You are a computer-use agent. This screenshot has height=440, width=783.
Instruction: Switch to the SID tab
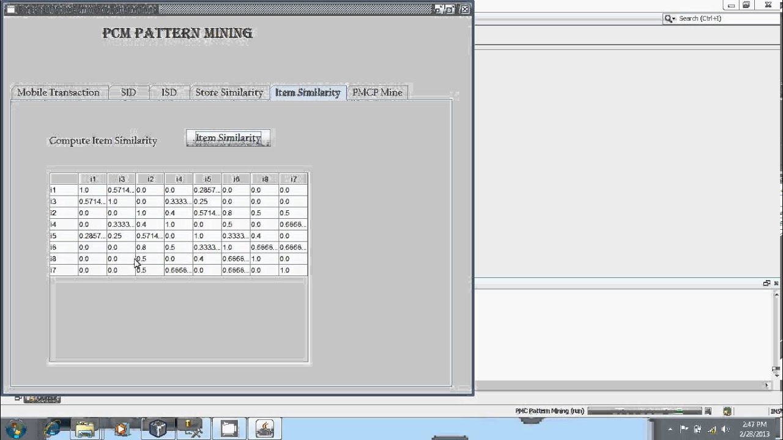pos(128,92)
